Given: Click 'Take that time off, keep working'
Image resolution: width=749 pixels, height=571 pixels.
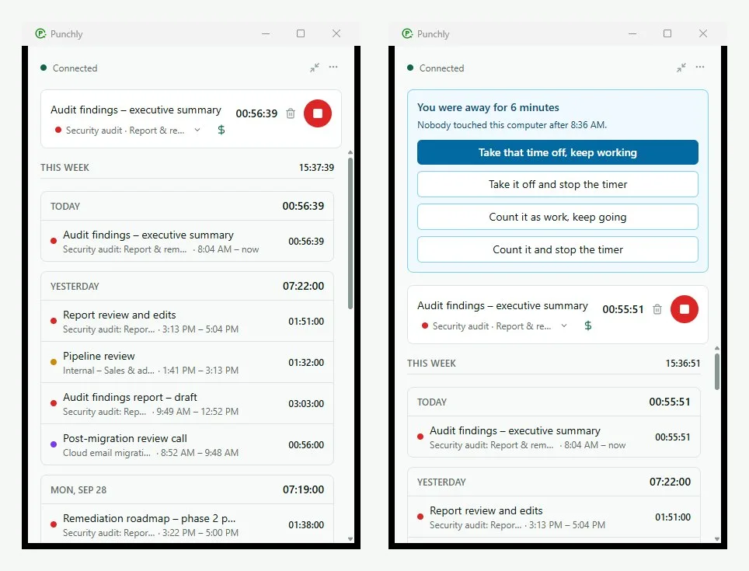Looking at the screenshot, I should pos(557,152).
